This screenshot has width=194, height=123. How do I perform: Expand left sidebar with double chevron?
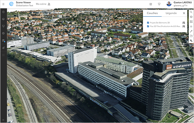click(3, 120)
